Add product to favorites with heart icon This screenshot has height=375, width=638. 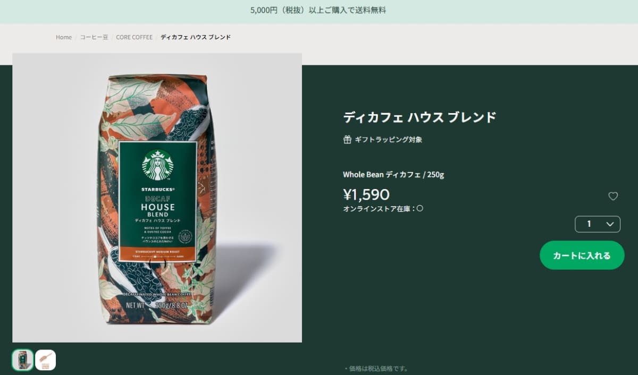point(613,196)
